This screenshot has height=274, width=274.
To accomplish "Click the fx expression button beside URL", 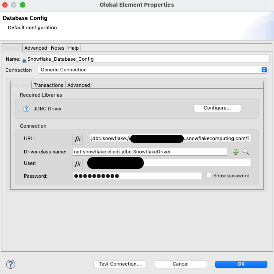I will (77, 139).
